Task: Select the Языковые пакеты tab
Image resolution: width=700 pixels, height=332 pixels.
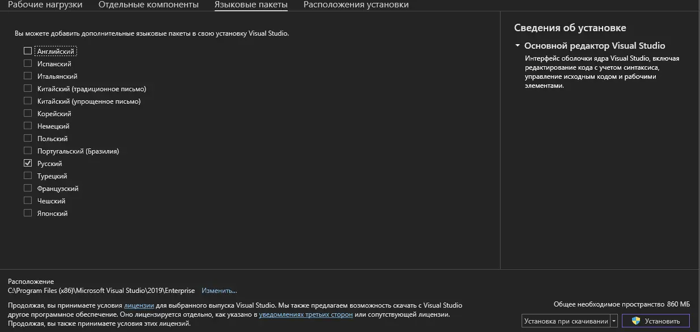Action: click(x=251, y=5)
